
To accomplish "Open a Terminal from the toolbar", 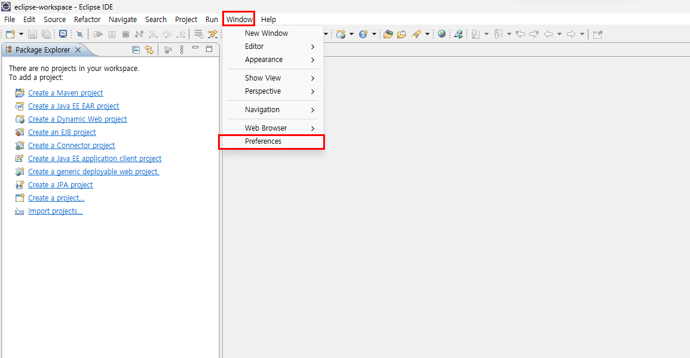I will click(63, 34).
